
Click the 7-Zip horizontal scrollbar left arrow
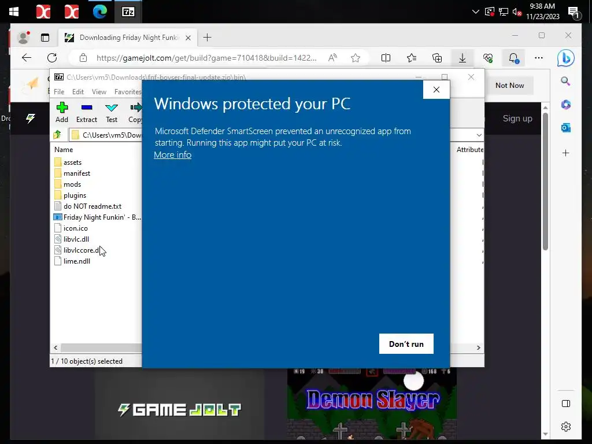55,347
